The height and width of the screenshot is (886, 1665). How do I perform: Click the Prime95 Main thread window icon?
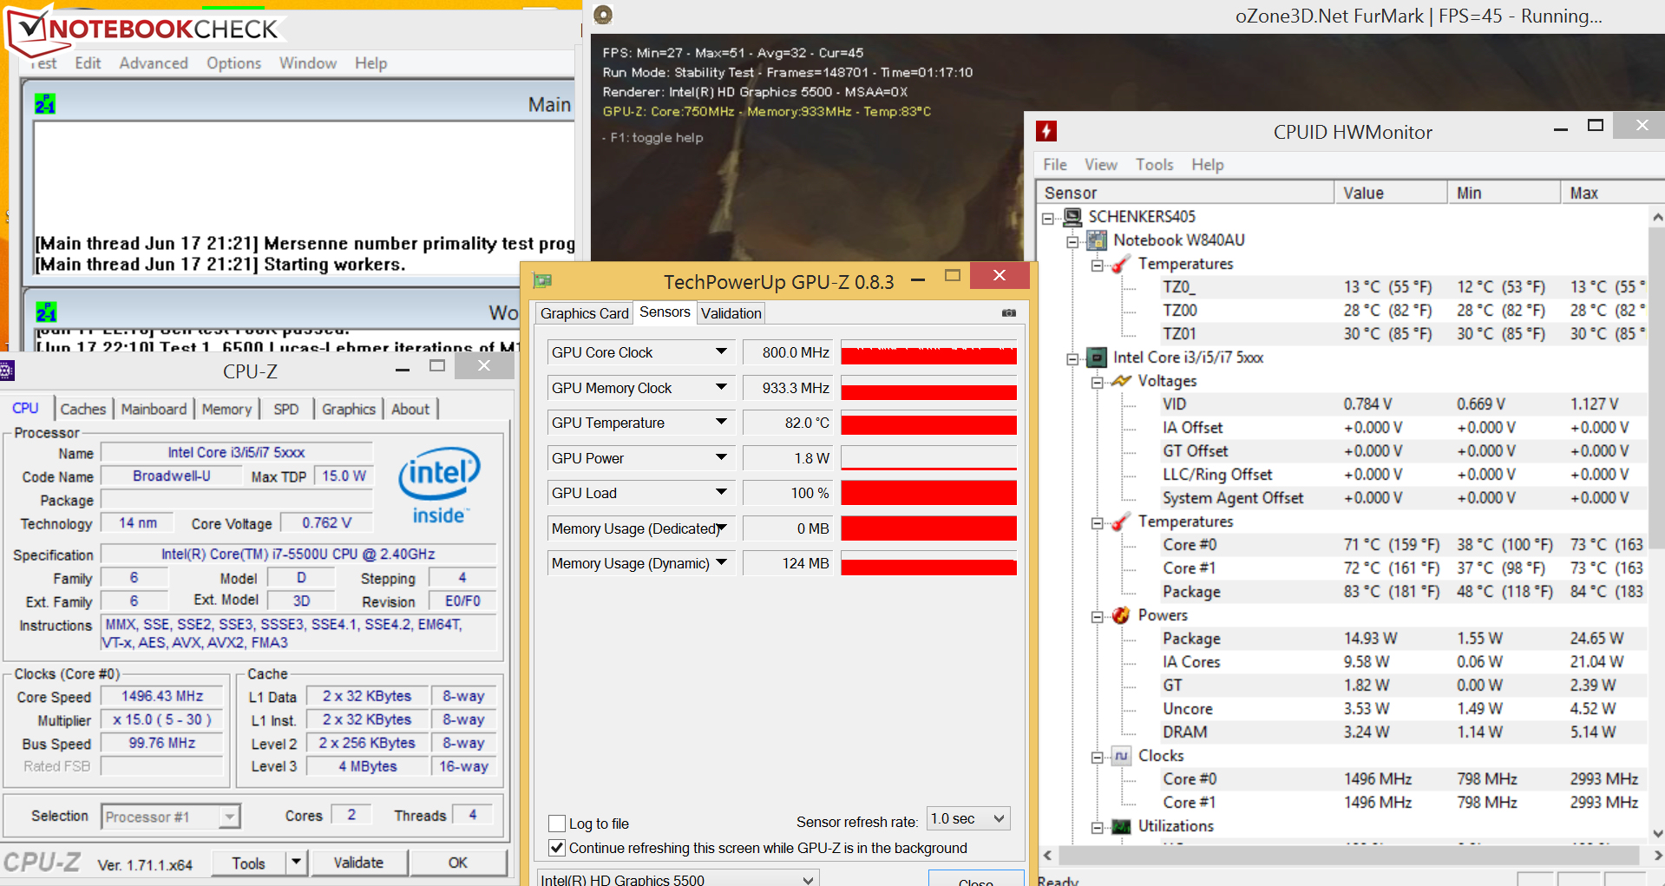(45, 104)
